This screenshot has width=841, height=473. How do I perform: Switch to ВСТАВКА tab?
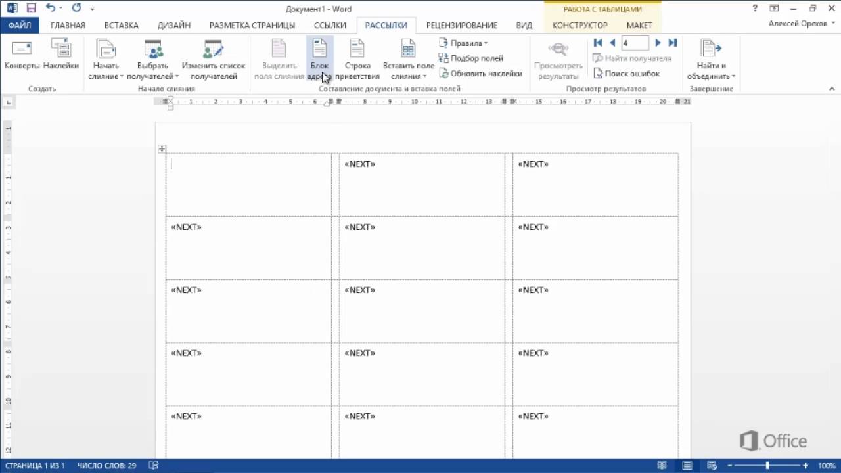pyautogui.click(x=122, y=26)
